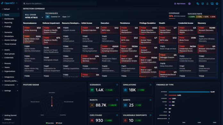This screenshot has width=223, height=125.
Task: Click the Simulations widget info icon
Action: coord(150,85)
